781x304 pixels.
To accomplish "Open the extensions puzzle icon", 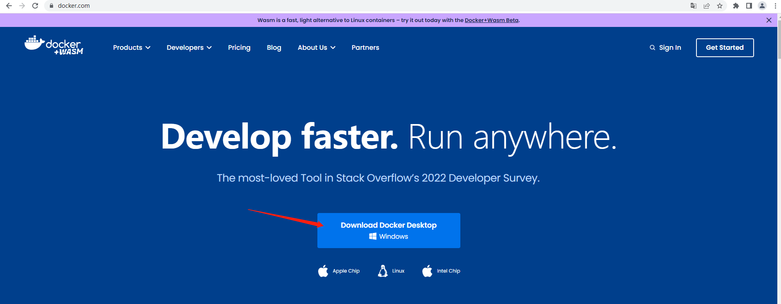I will point(736,6).
